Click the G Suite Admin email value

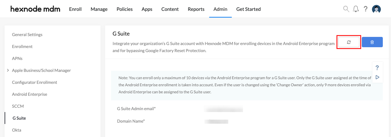tap(224, 109)
